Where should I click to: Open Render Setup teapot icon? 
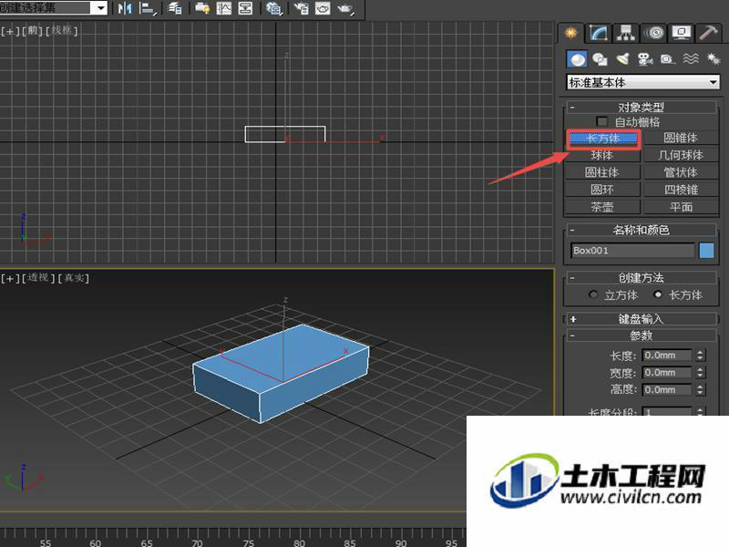point(302,8)
